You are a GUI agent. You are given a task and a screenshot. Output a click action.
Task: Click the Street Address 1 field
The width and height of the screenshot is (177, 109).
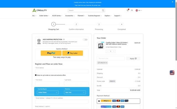62,102
